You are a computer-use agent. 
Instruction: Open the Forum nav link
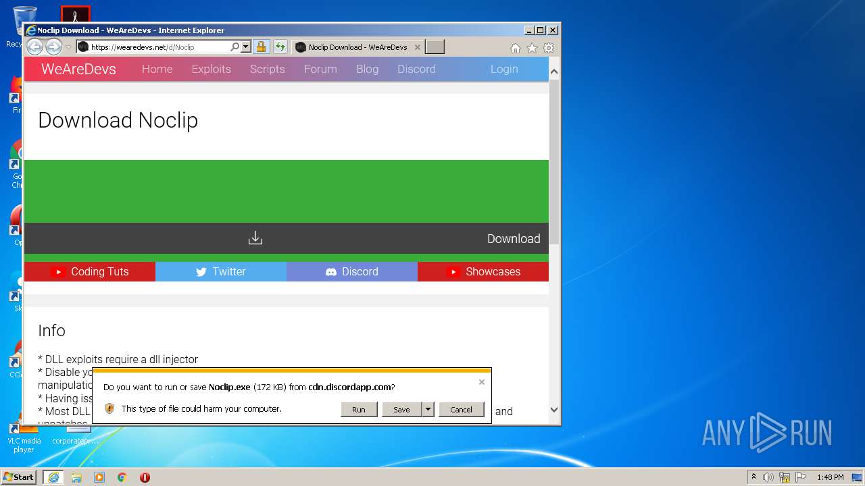(320, 69)
